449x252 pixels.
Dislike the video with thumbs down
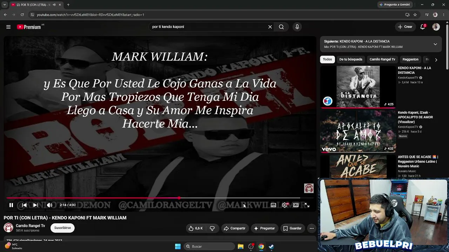tap(212, 228)
